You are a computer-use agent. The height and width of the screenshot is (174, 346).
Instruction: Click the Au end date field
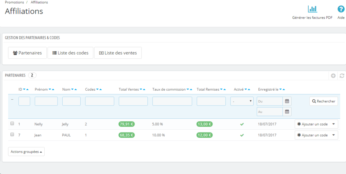(x=270, y=112)
